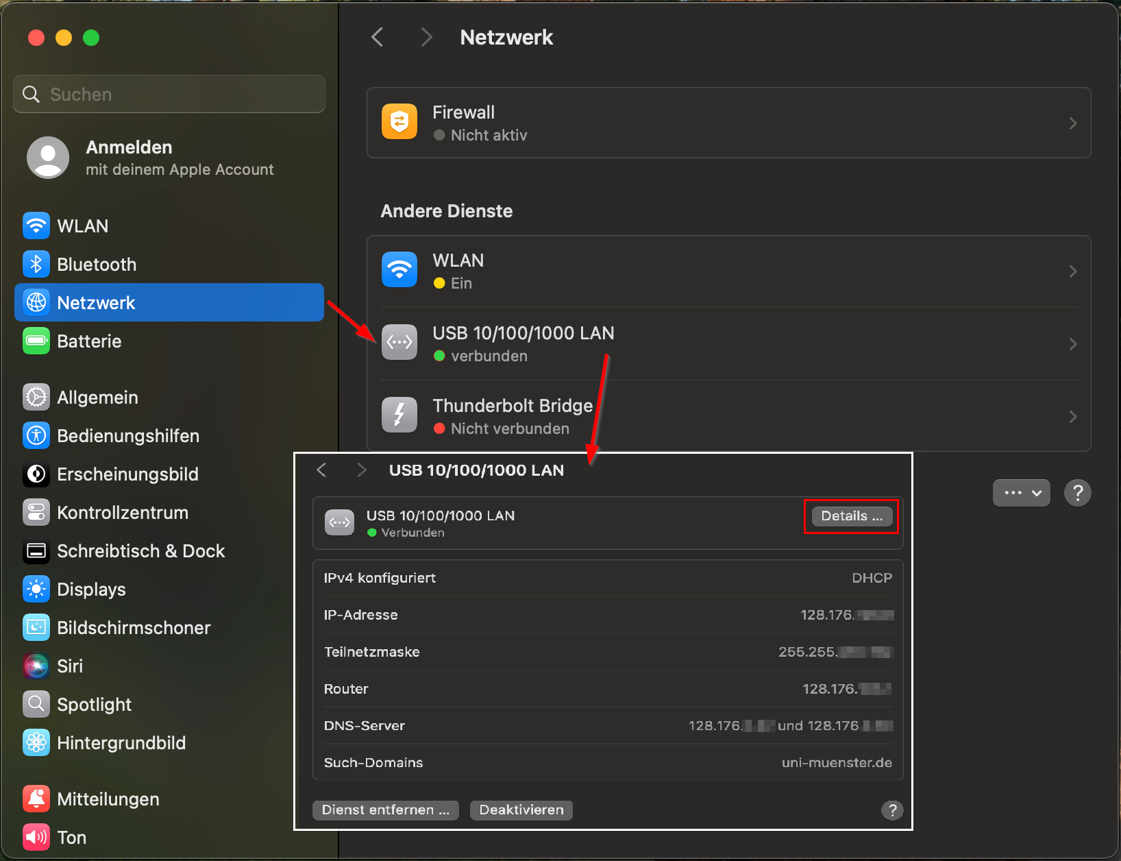Click Dienst entfernen button
1121x861 pixels.
click(x=385, y=810)
